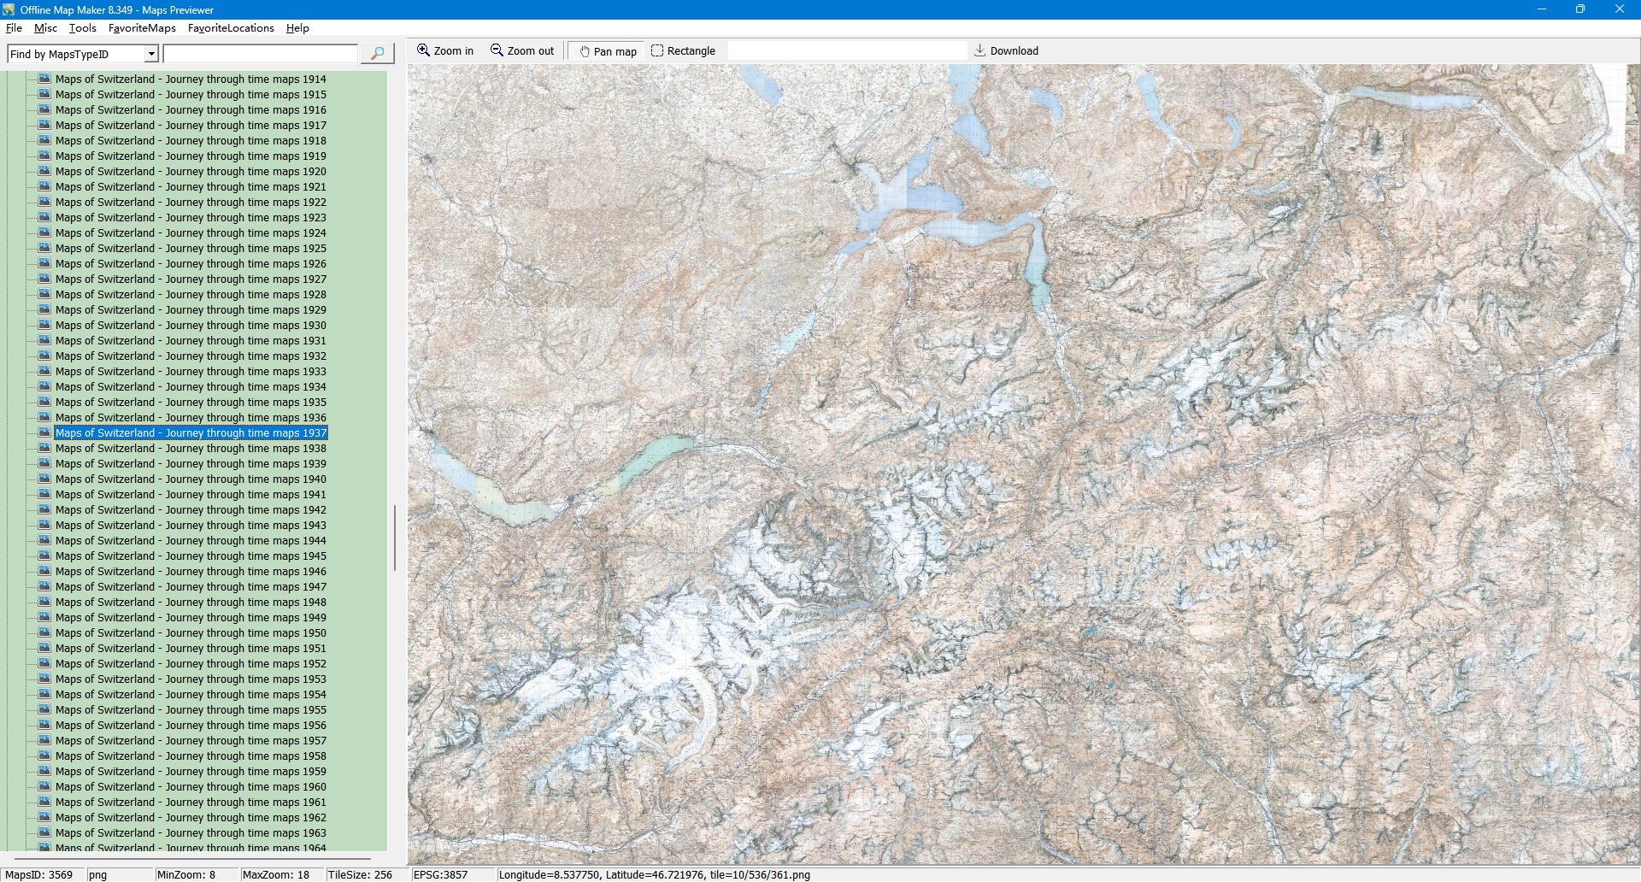
Task: Click map icon beside maps 1950 entry
Action: click(x=44, y=632)
